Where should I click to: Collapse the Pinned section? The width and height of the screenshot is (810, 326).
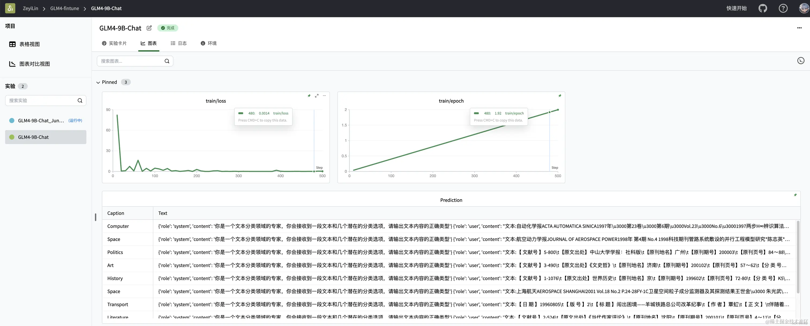click(98, 82)
